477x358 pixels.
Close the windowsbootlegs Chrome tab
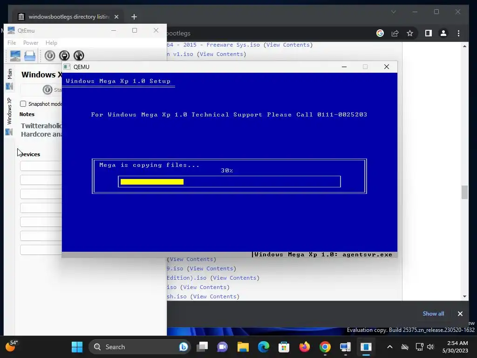click(116, 17)
